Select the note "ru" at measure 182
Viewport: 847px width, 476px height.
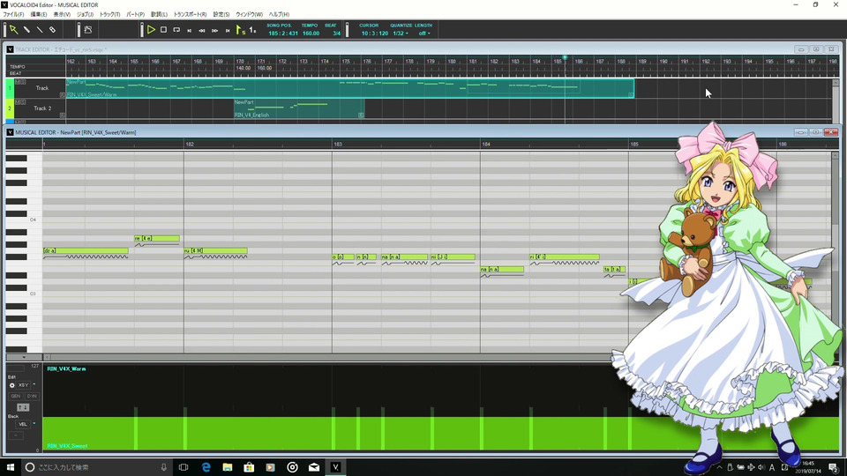pos(215,250)
